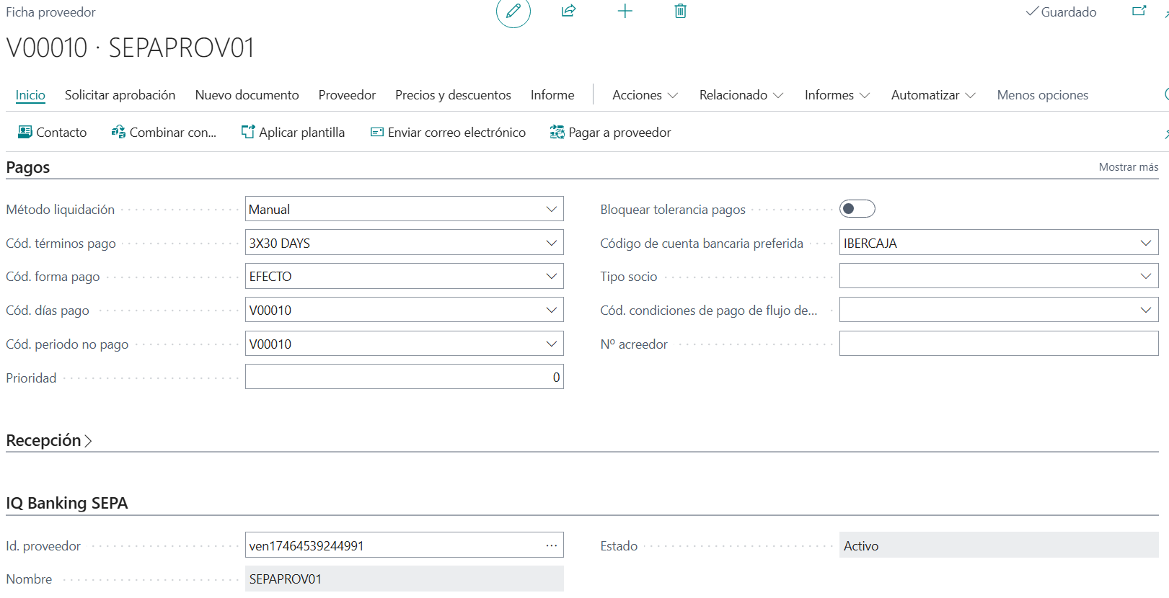
Task: Click the trash delete icon
Action: click(x=680, y=11)
